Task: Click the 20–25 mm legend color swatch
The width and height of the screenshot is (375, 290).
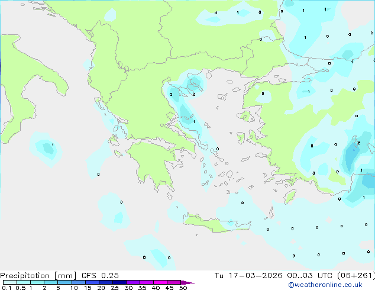Action: point(106,282)
